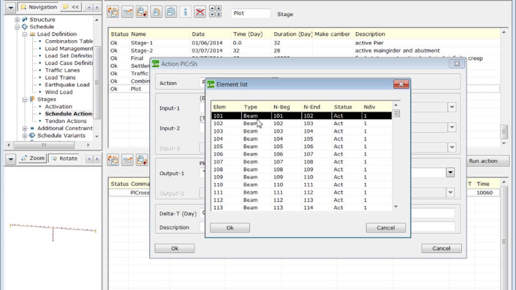The width and height of the screenshot is (516, 290).
Task: Click the right arrow beside the Rotate tab
Action: tap(97, 159)
